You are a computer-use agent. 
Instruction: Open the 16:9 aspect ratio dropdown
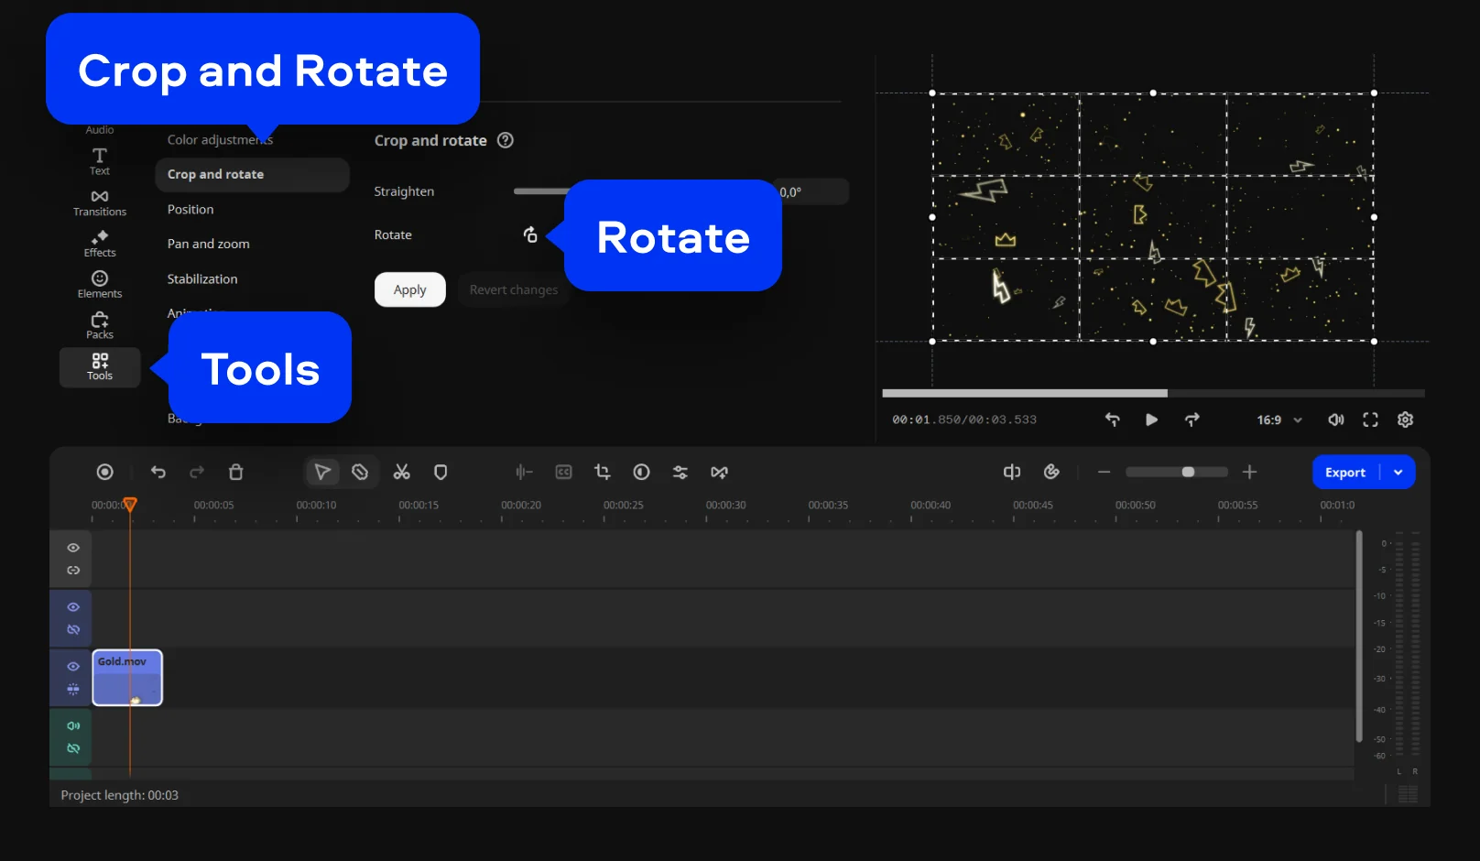click(x=1279, y=420)
